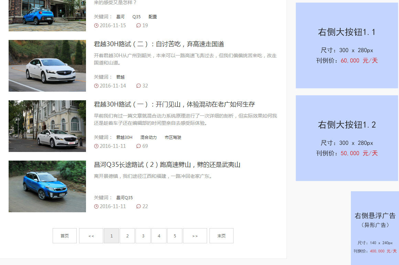Click summary starting 早前我们有过一篇文章

tap(185, 120)
